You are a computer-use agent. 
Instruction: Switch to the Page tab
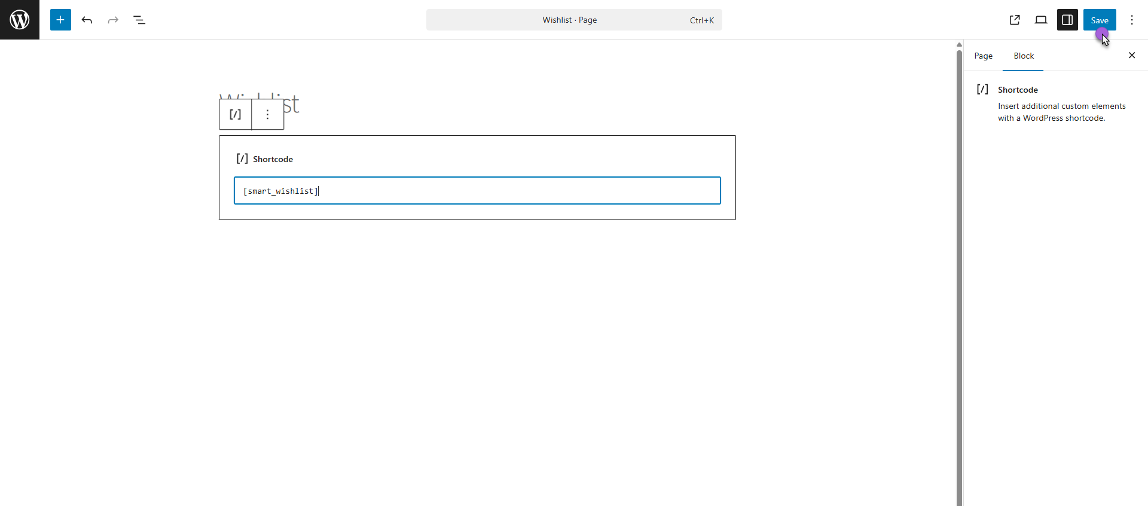(983, 56)
